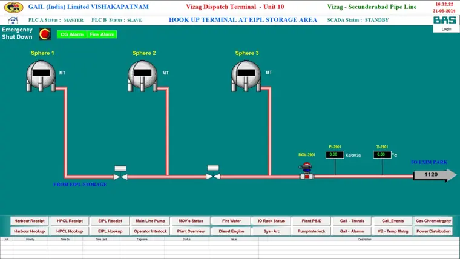Open the Power Distribution screen

pos(433,231)
